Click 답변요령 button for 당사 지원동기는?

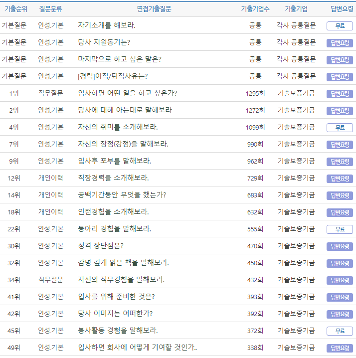click(340, 43)
